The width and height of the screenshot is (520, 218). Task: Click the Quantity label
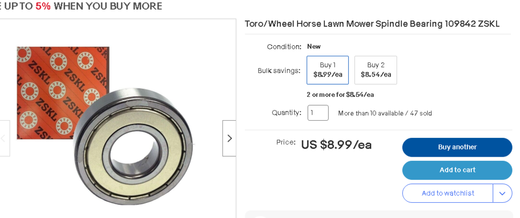tap(286, 113)
